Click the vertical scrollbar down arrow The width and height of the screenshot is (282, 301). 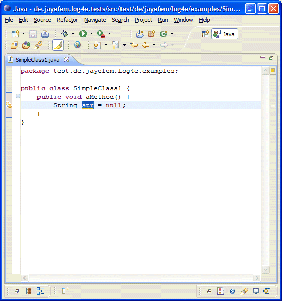265,269
